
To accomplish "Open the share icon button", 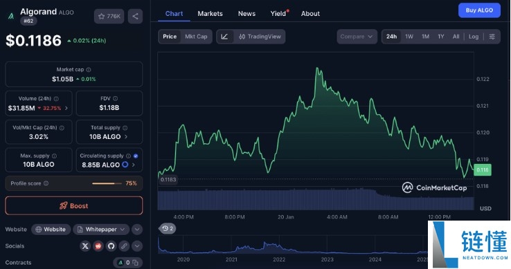I will click(135, 17).
